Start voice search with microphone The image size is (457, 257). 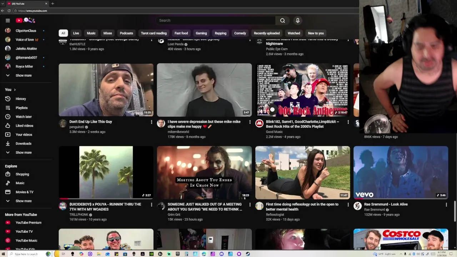(298, 20)
